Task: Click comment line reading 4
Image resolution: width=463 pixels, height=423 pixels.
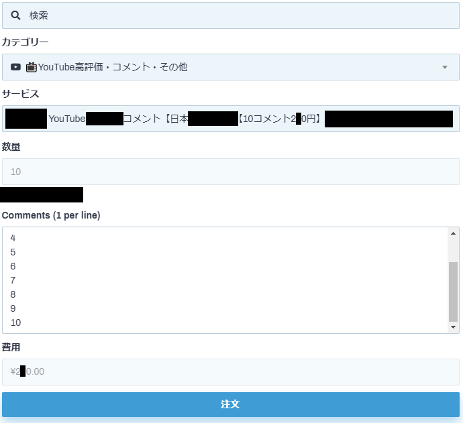Action: 13,238
